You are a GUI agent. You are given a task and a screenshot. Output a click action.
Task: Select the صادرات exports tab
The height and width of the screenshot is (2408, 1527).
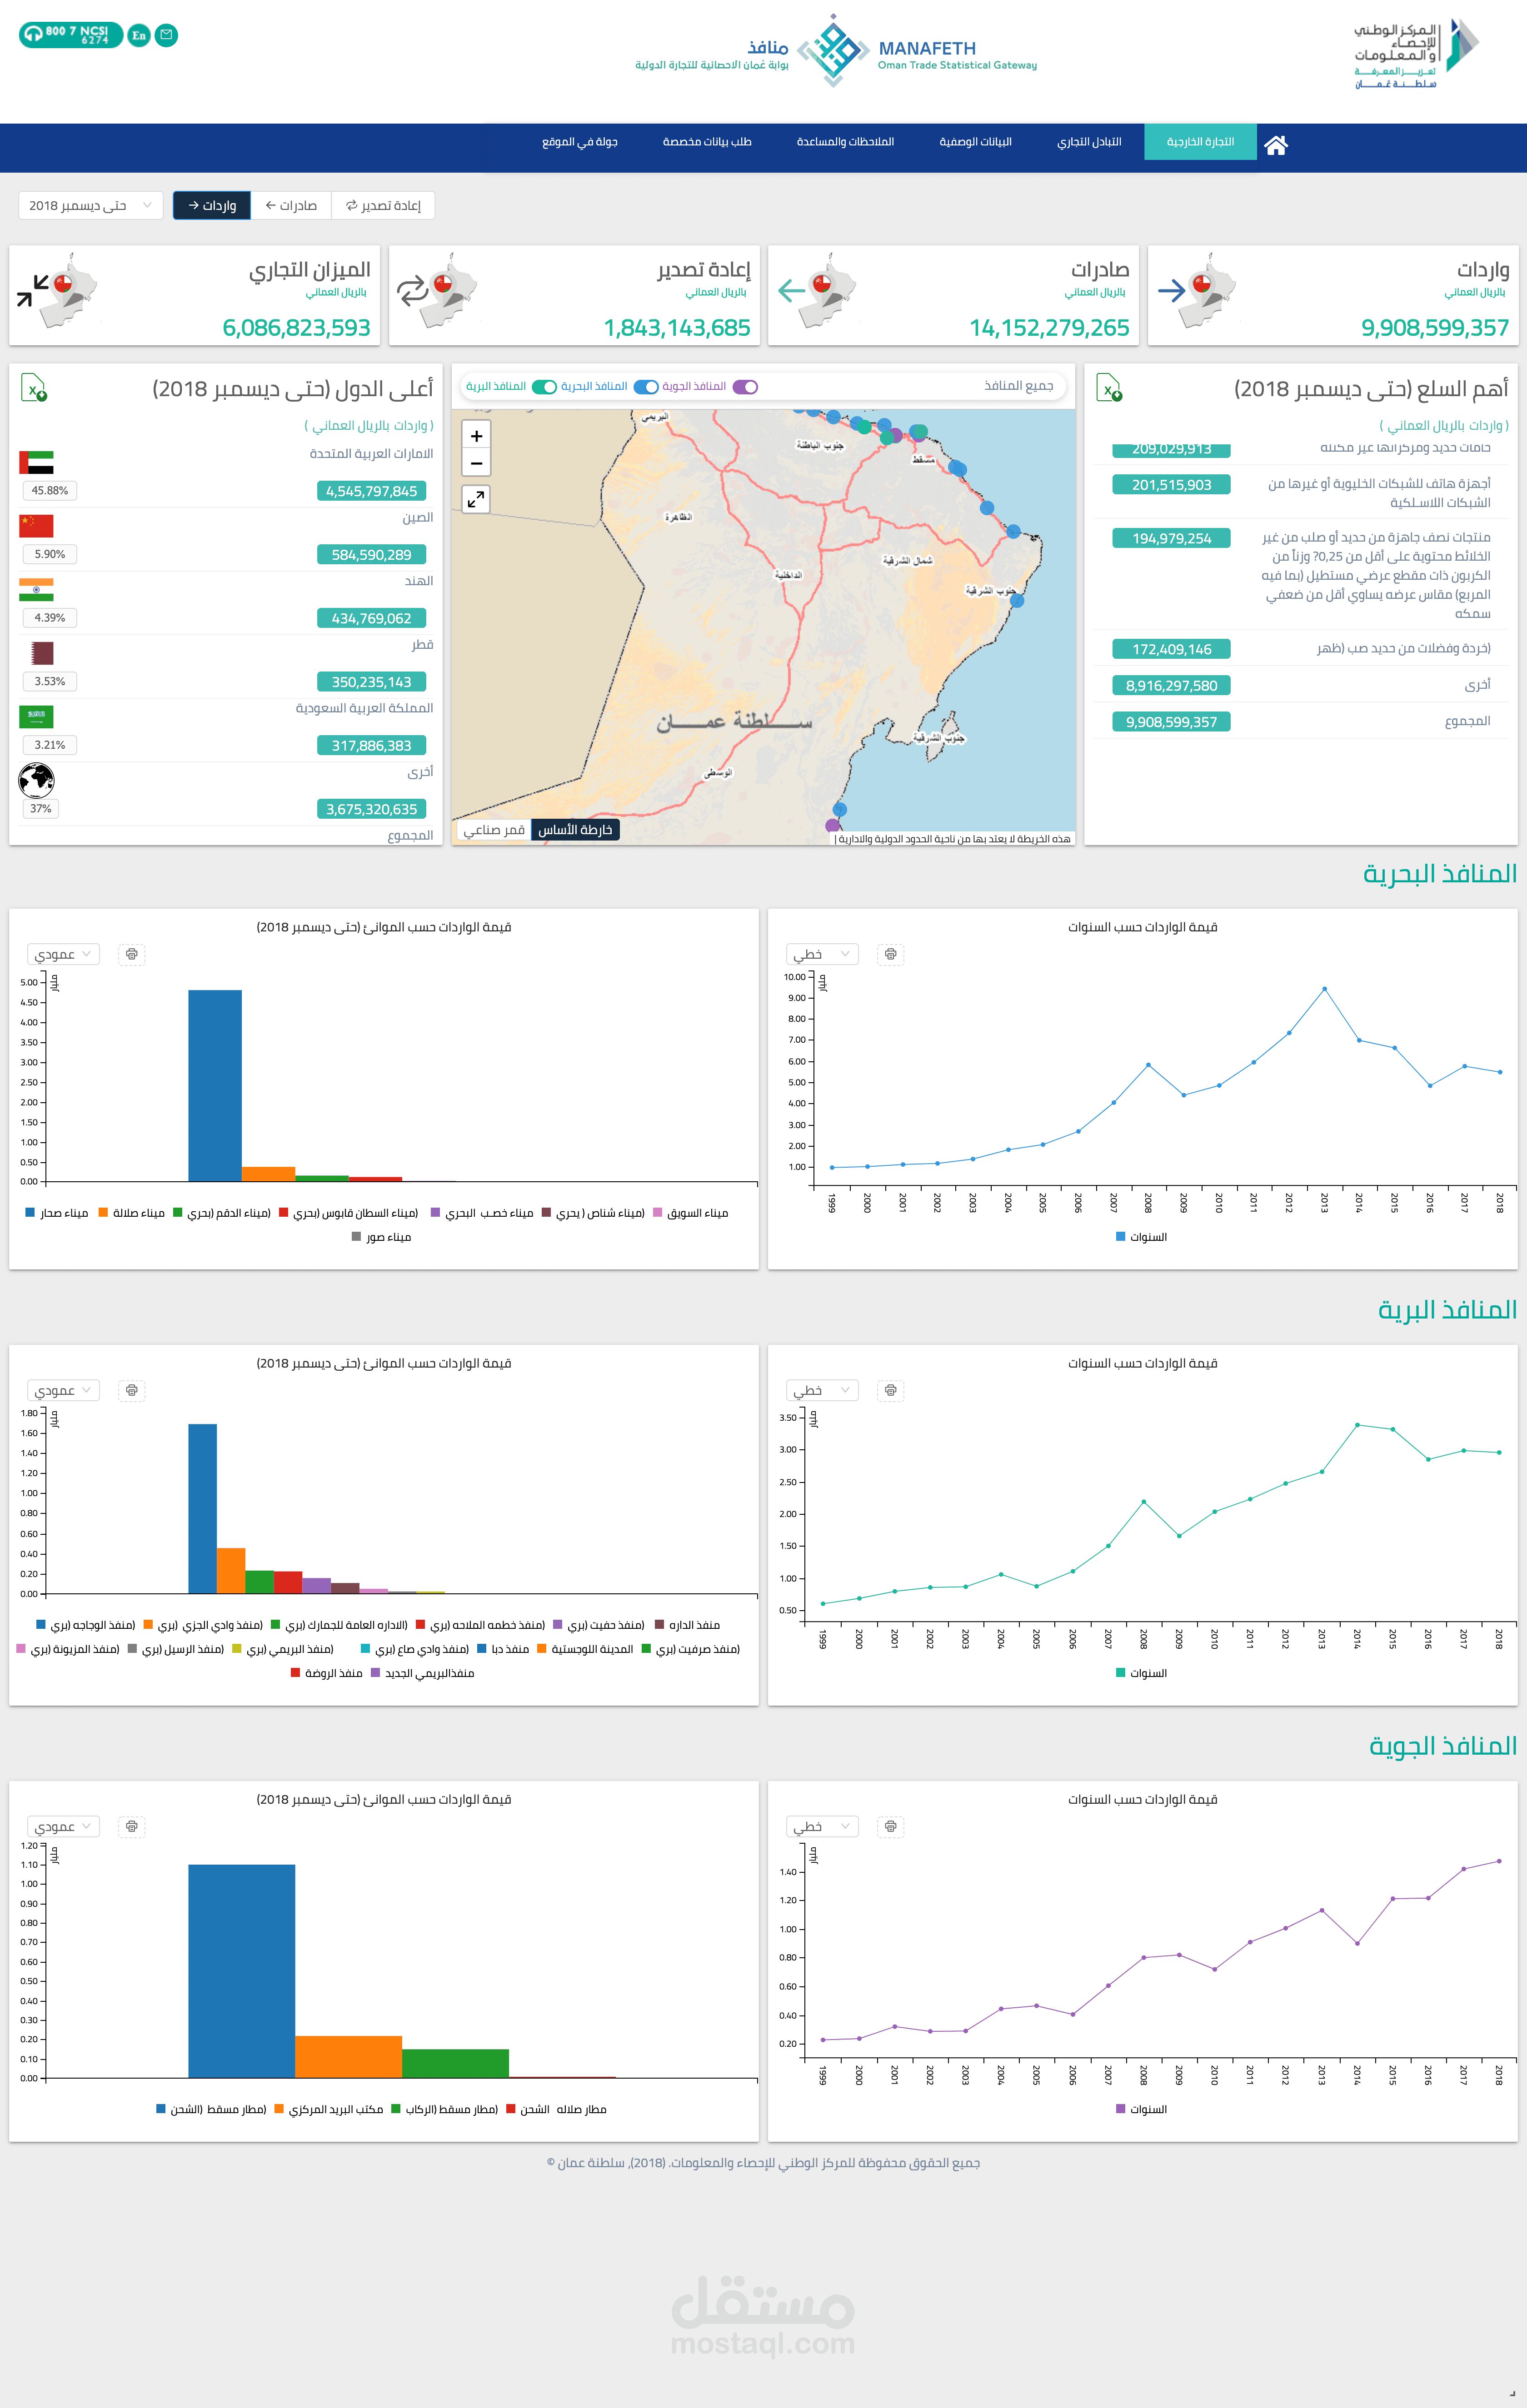[x=291, y=205]
